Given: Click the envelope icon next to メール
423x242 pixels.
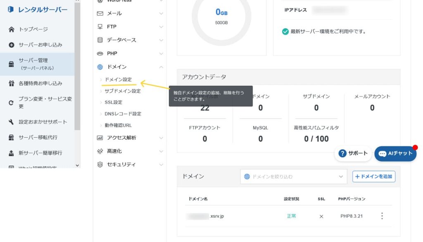Looking at the screenshot, I should tap(100, 14).
